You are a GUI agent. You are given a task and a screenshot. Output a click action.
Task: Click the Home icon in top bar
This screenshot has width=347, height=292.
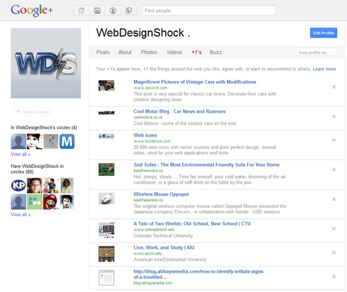click(x=82, y=10)
